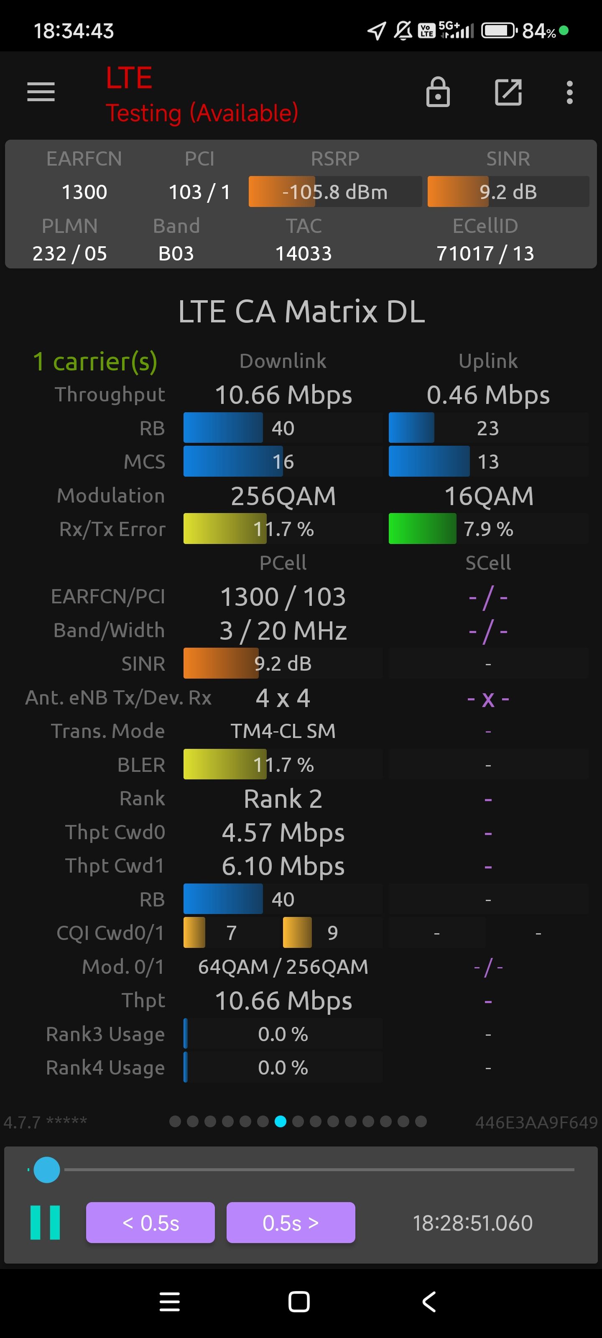Jump to the last page indicator dot
The height and width of the screenshot is (1338, 602).
tap(421, 1121)
